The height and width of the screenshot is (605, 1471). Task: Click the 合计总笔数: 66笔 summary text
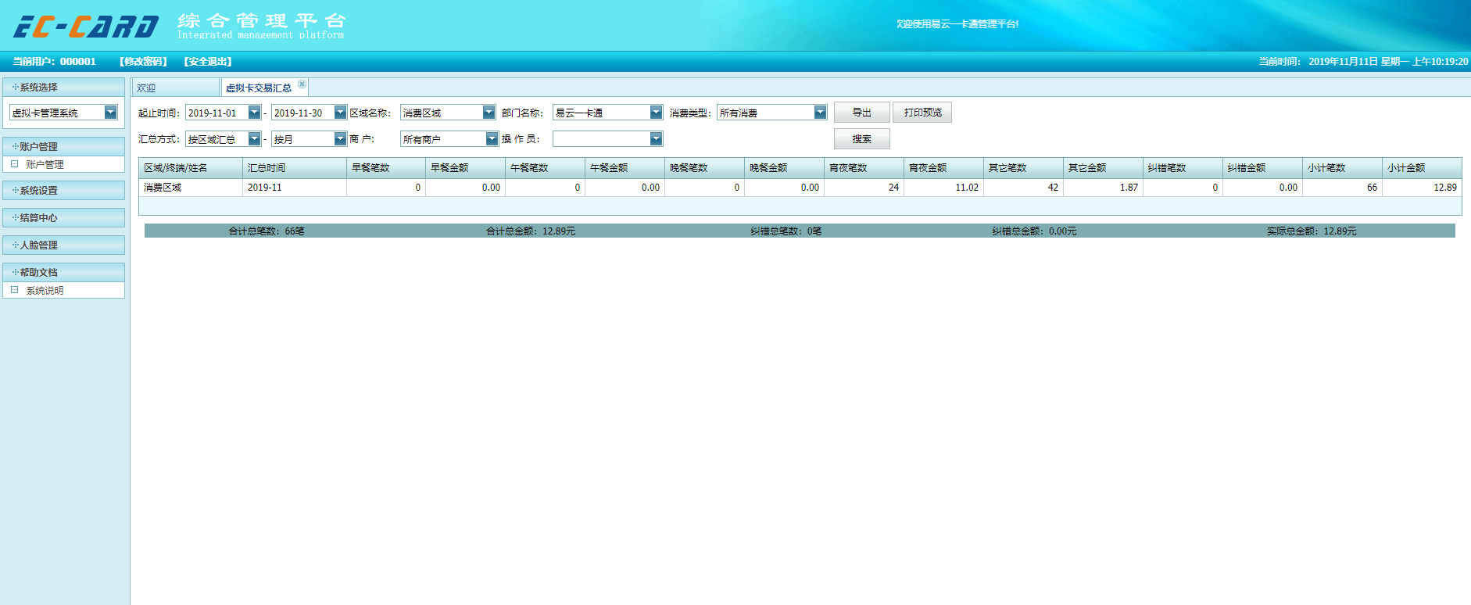click(267, 231)
